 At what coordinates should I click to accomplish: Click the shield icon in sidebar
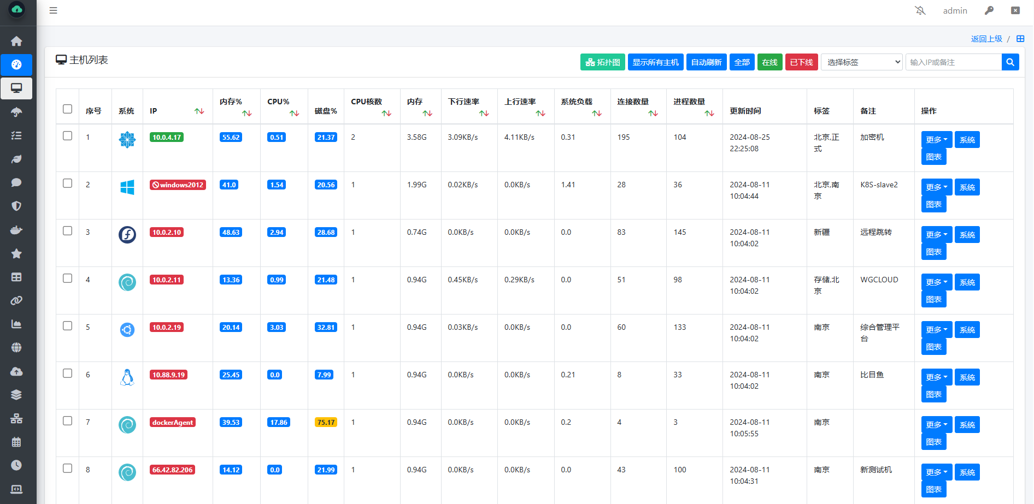(16, 206)
